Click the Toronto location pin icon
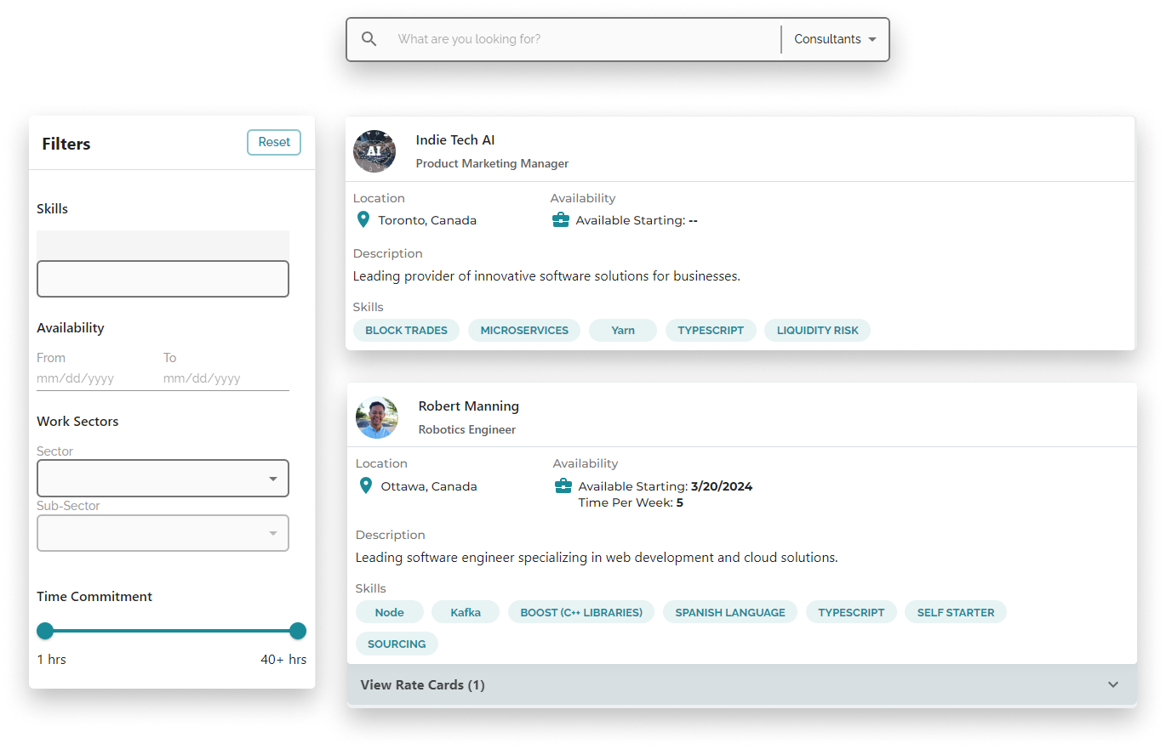The width and height of the screenshot is (1166, 749). 363,220
